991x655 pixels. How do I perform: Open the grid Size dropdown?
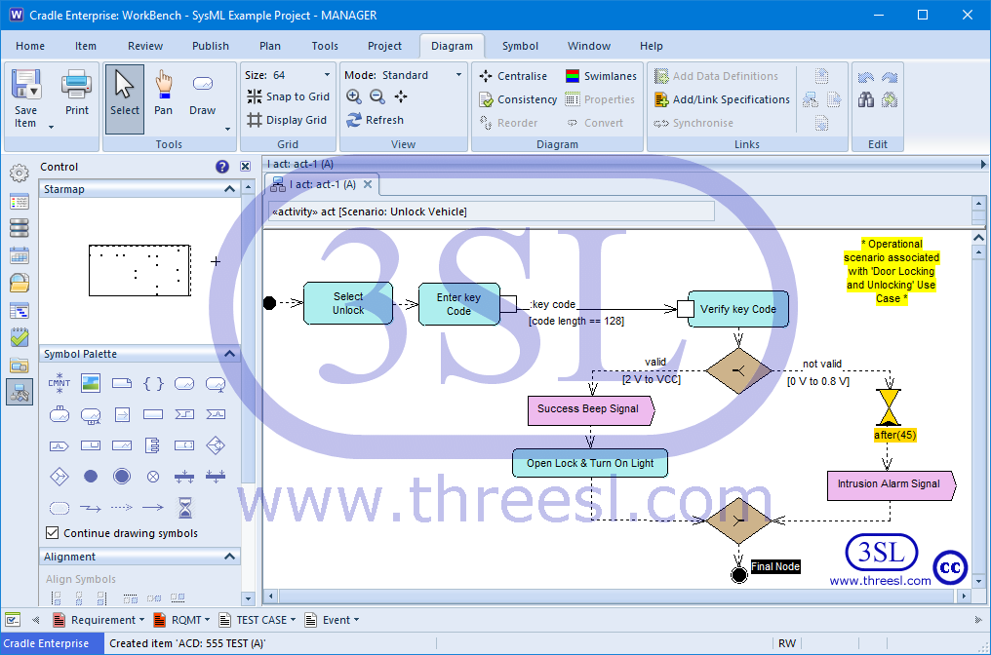click(327, 74)
